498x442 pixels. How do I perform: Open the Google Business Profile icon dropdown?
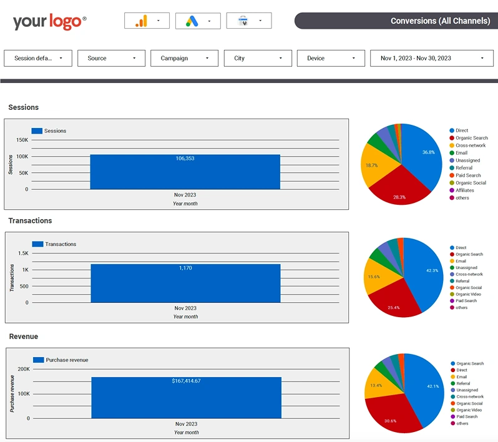coord(249,21)
